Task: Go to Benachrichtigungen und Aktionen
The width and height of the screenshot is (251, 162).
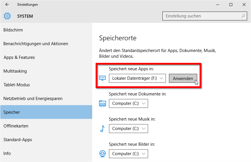Action: coord(36,44)
